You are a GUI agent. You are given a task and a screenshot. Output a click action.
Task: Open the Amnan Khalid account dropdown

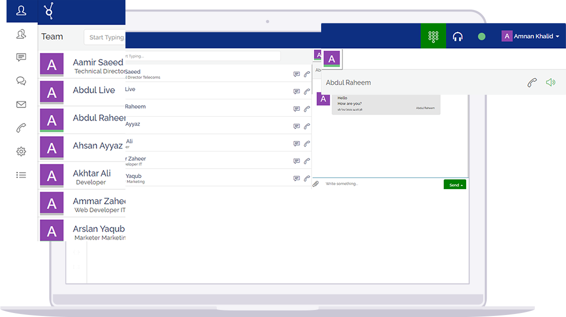531,36
